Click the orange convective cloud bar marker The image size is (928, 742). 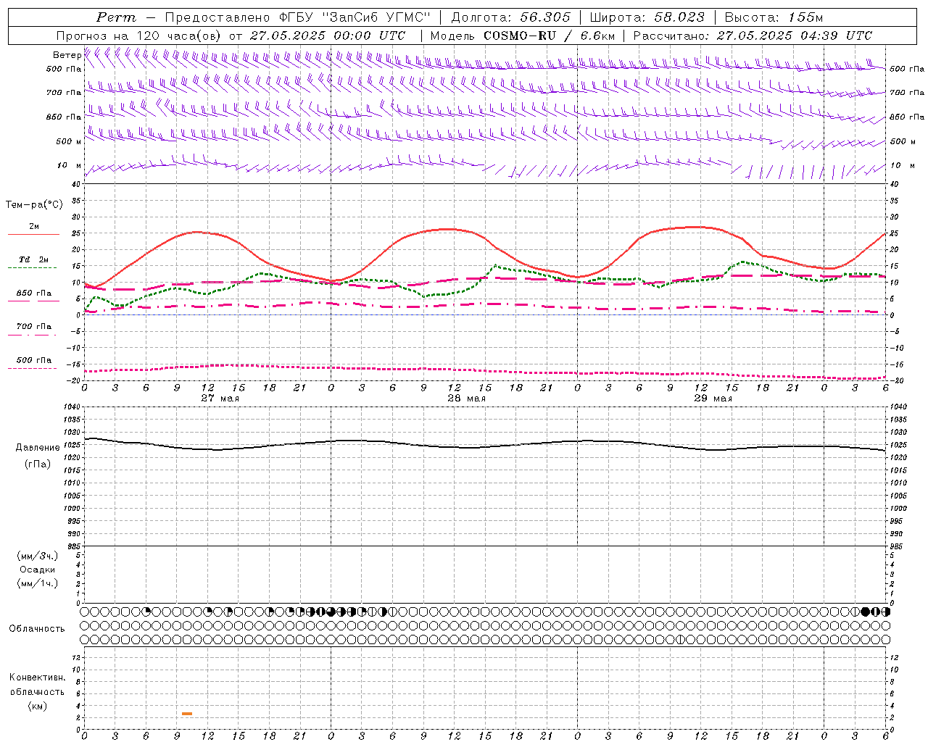[x=187, y=714]
